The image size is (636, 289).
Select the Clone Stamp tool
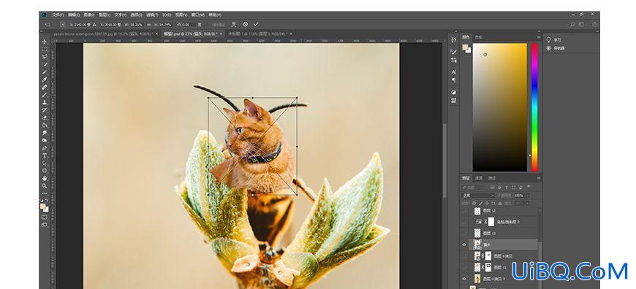pyautogui.click(x=45, y=101)
